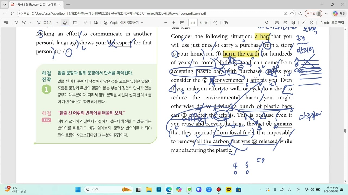Viewport: 348px width, 195px height.
Task: Undo with the toolbar undo arrow
Action: tap(16, 23)
